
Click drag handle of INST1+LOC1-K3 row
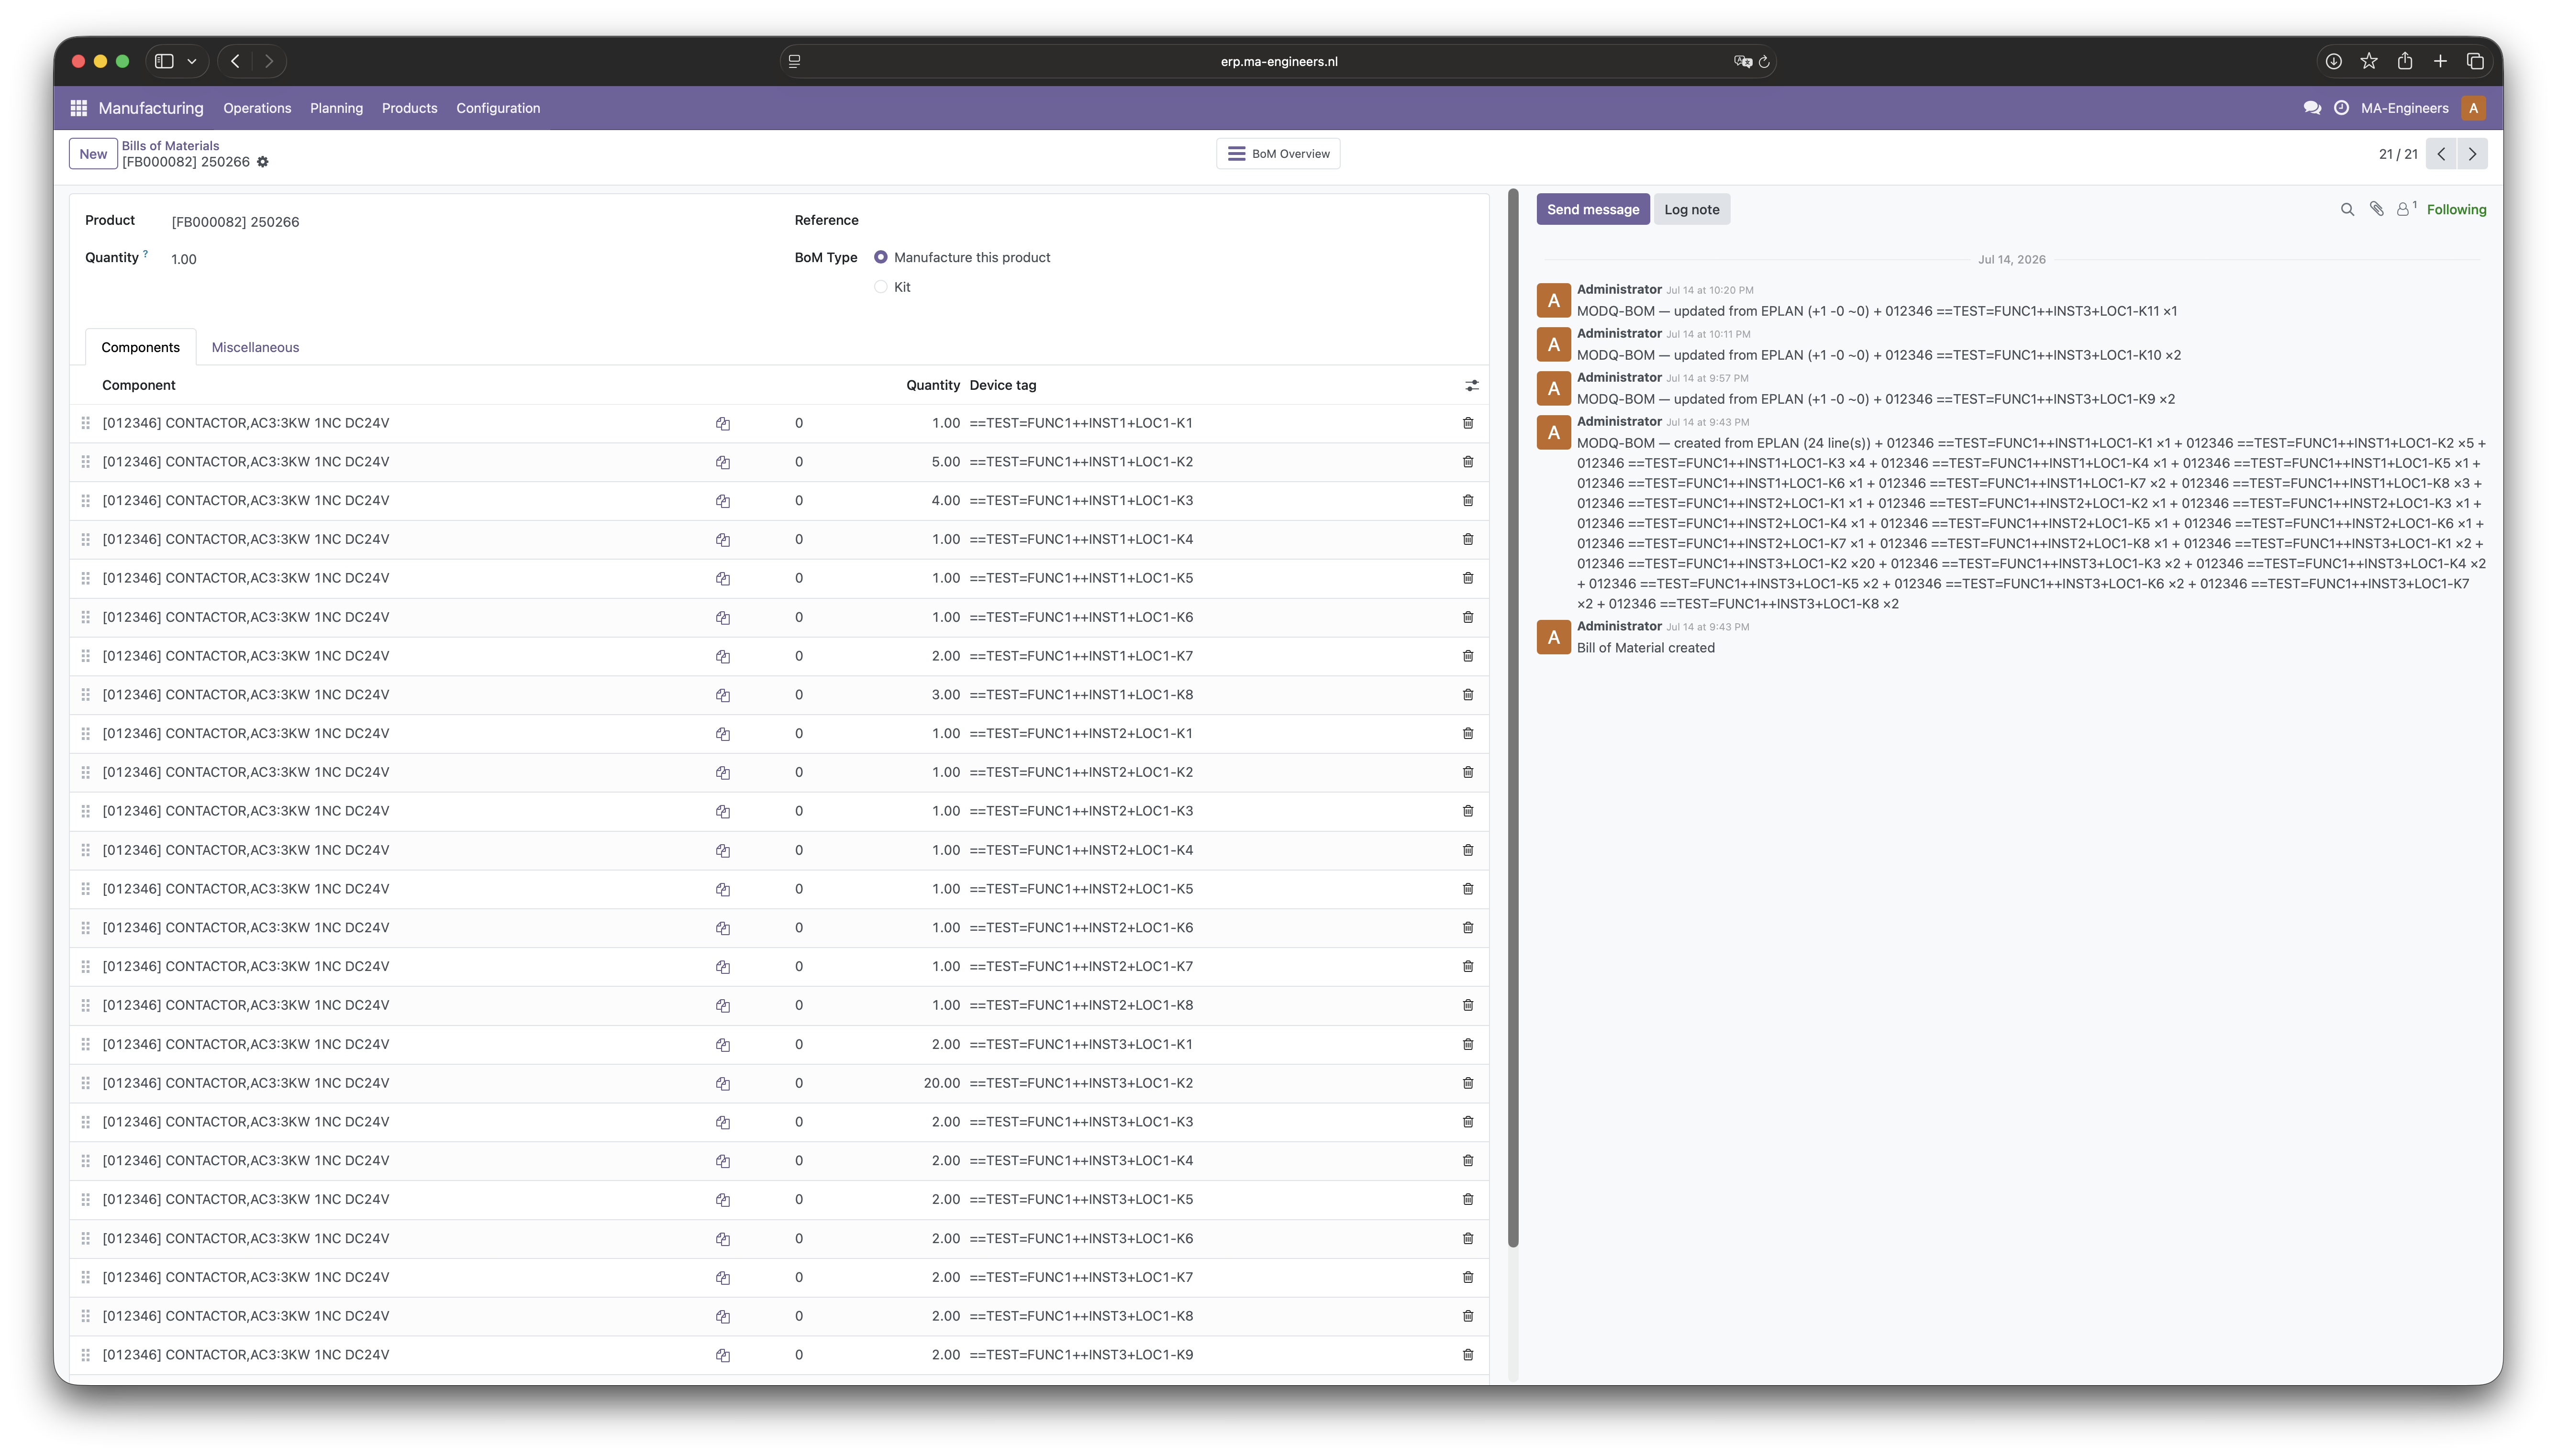pyautogui.click(x=85, y=501)
